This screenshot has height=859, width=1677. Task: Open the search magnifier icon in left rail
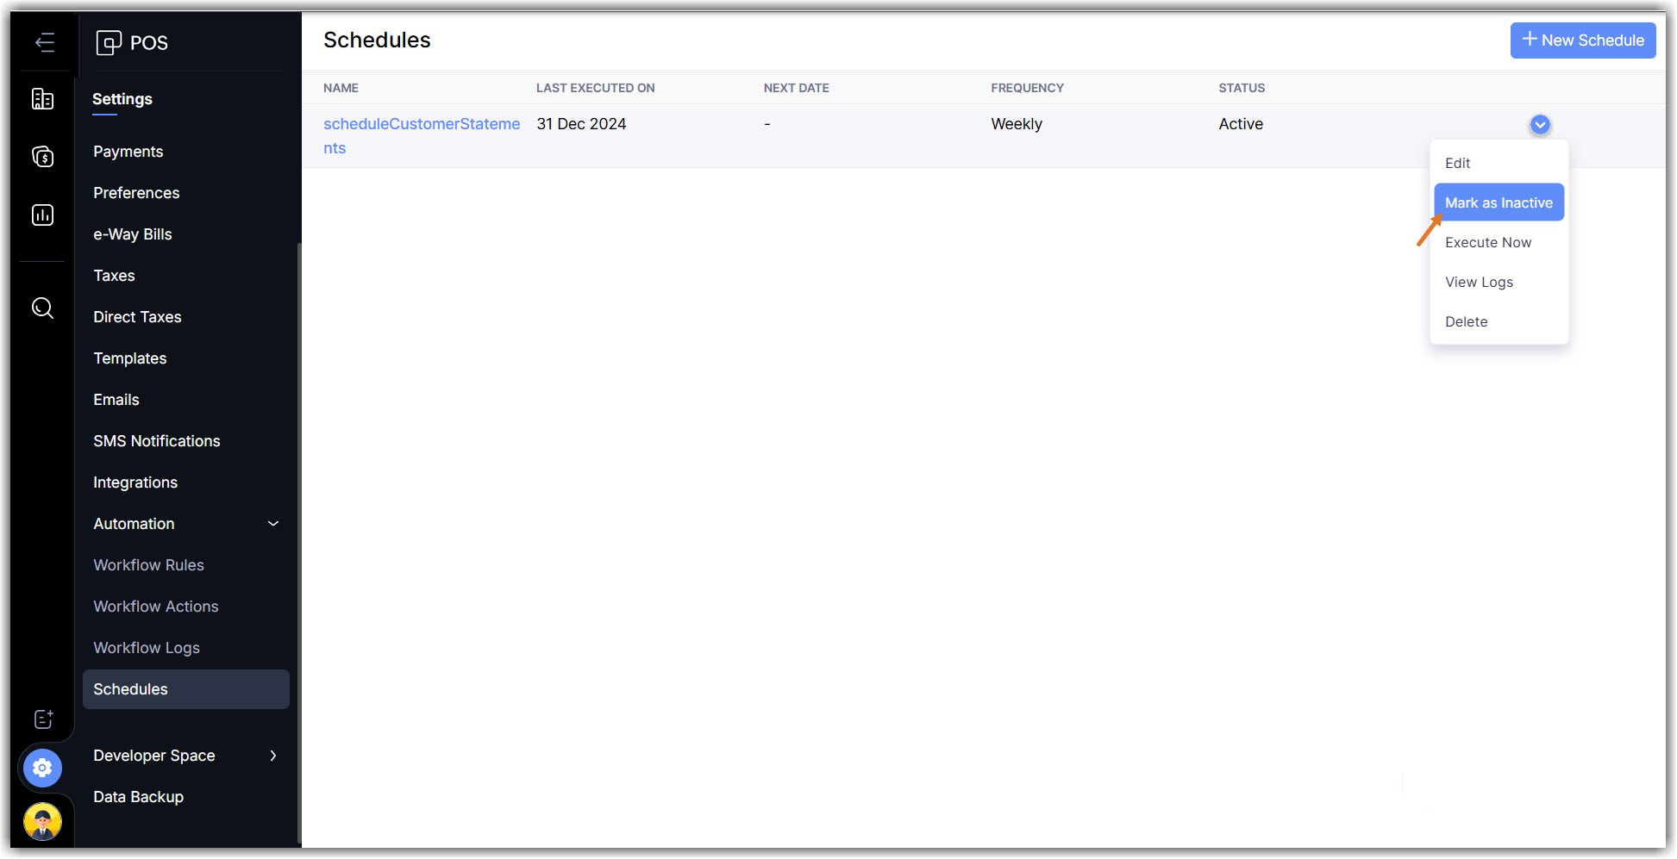click(x=42, y=308)
